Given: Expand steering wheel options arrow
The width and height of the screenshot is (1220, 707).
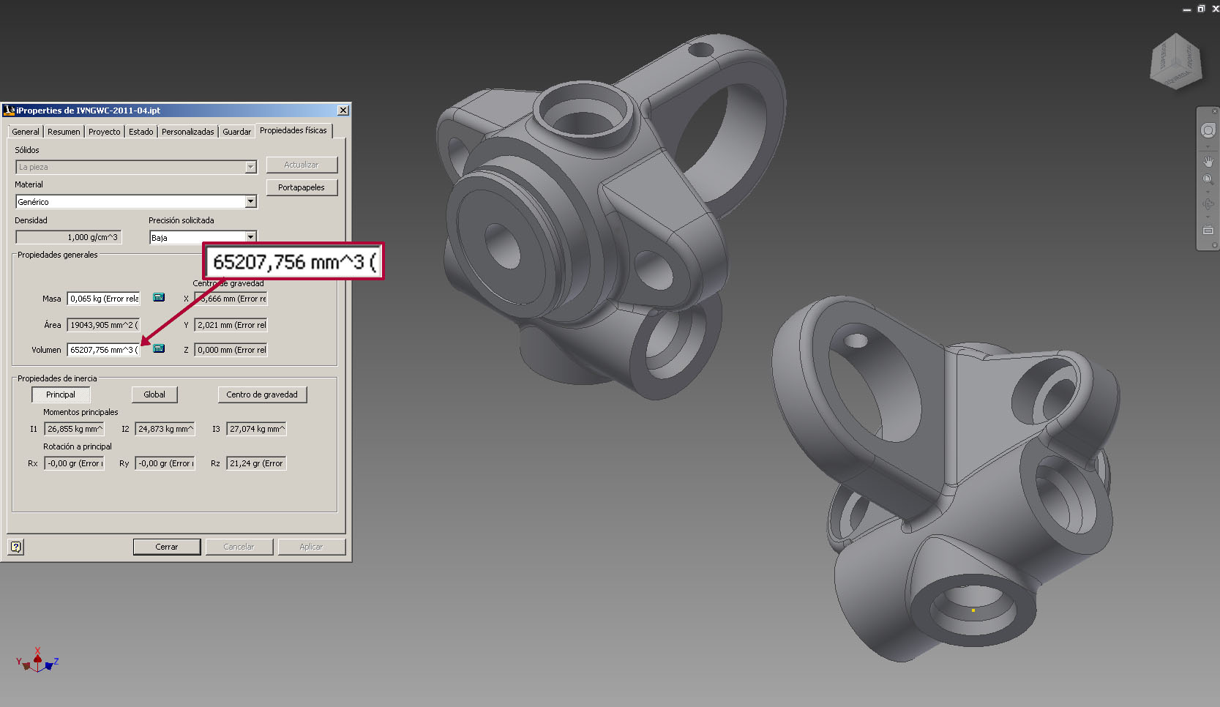Looking at the screenshot, I should (x=1208, y=146).
